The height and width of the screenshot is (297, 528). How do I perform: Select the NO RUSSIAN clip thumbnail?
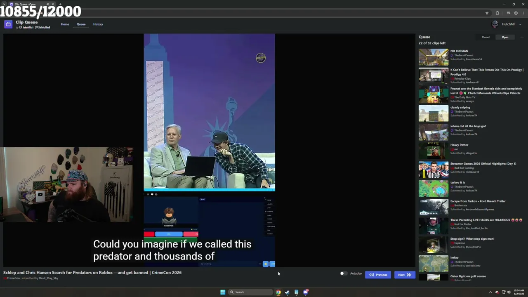tap(434, 57)
